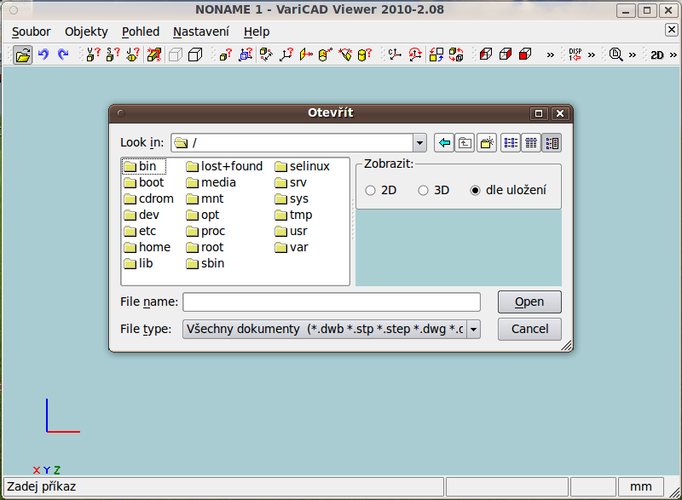Click the magnifier zoom icon in the toolbar

click(x=616, y=55)
